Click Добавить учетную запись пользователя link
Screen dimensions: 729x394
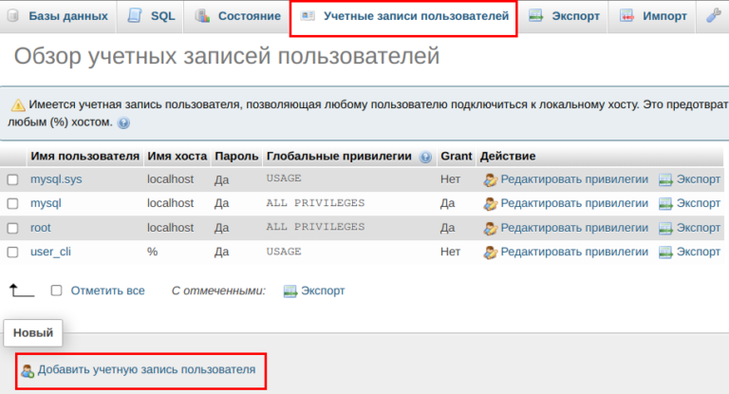pos(146,370)
